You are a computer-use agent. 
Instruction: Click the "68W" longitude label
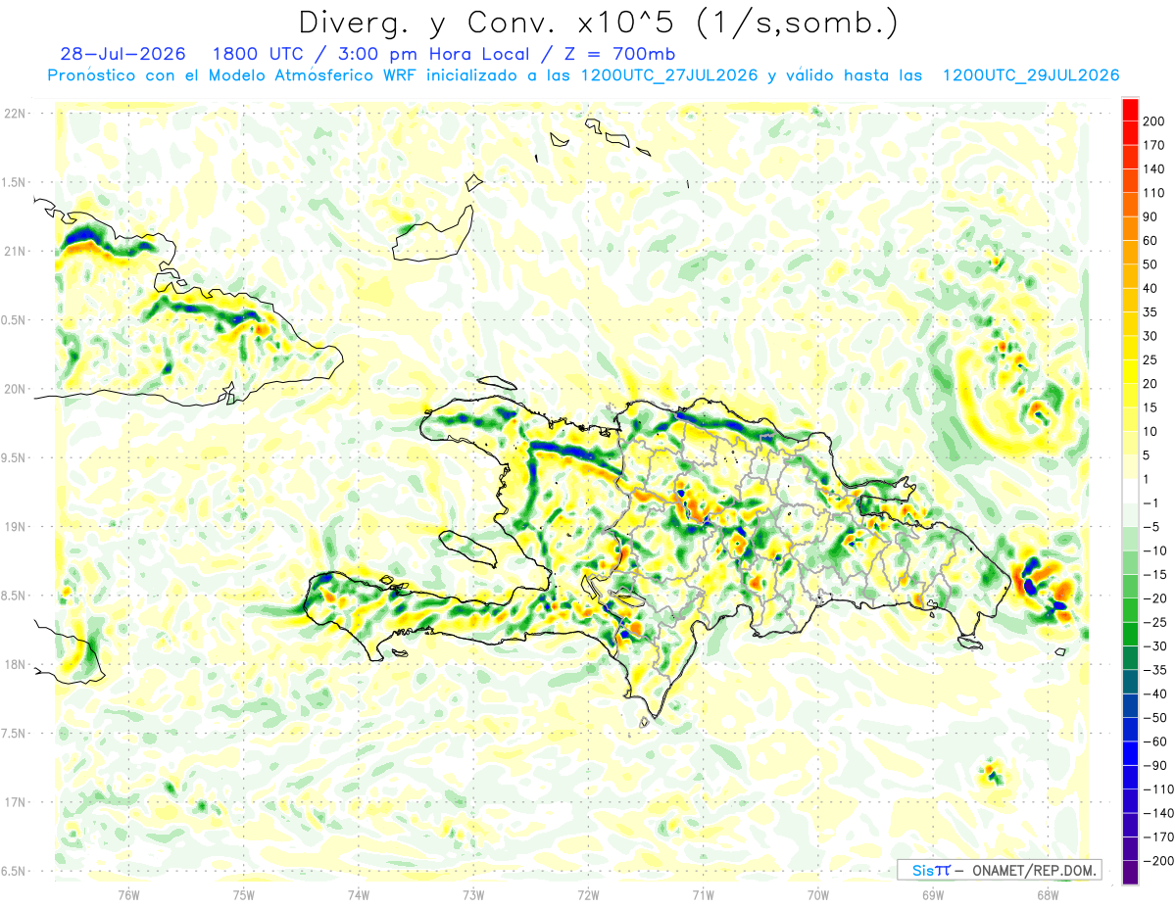pyautogui.click(x=1048, y=894)
